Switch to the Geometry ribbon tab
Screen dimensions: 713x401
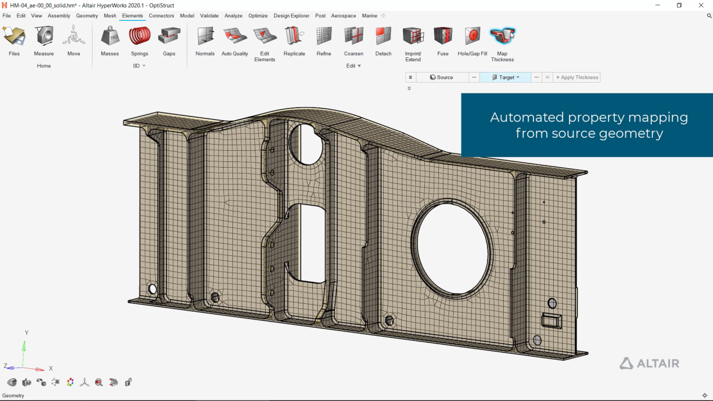pos(87,16)
